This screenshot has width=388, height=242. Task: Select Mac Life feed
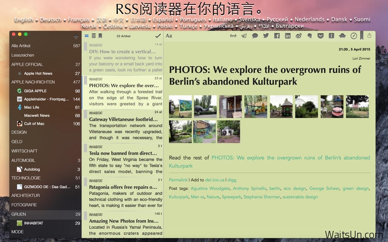pos(46,107)
